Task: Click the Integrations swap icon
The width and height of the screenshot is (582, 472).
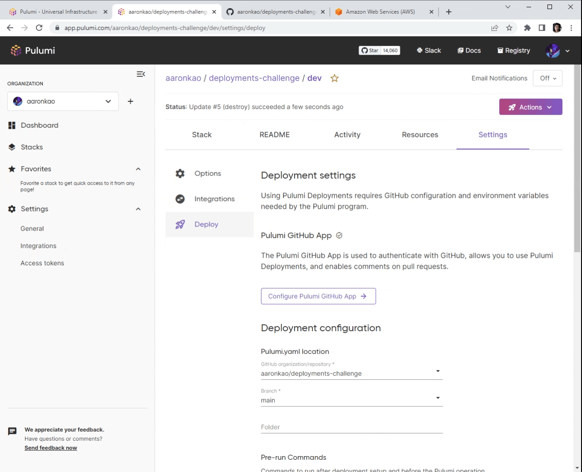Action: 180,199
